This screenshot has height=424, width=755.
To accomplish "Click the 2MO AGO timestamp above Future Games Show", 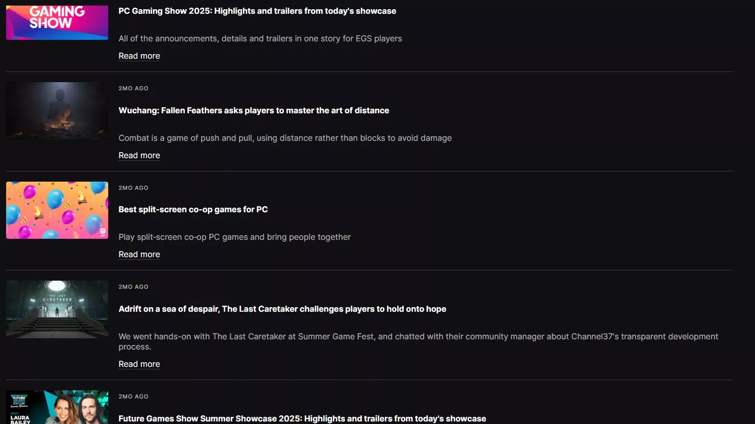I will click(133, 397).
